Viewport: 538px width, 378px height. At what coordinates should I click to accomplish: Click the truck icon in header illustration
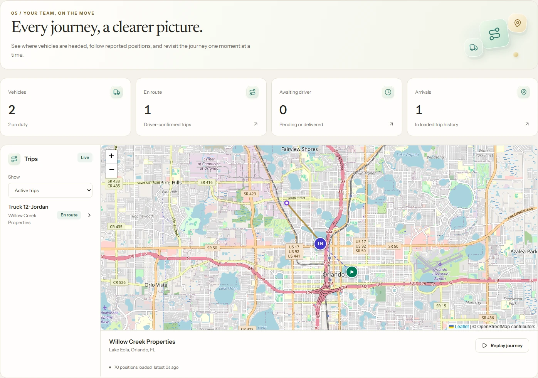474,47
